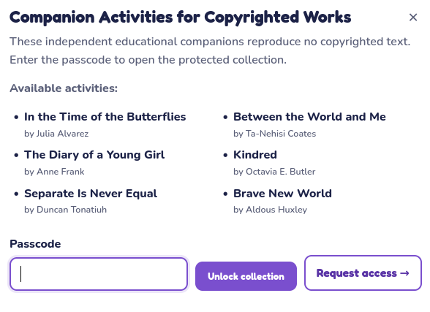
Task: Click the dialog title heading text
Action: pos(180,18)
